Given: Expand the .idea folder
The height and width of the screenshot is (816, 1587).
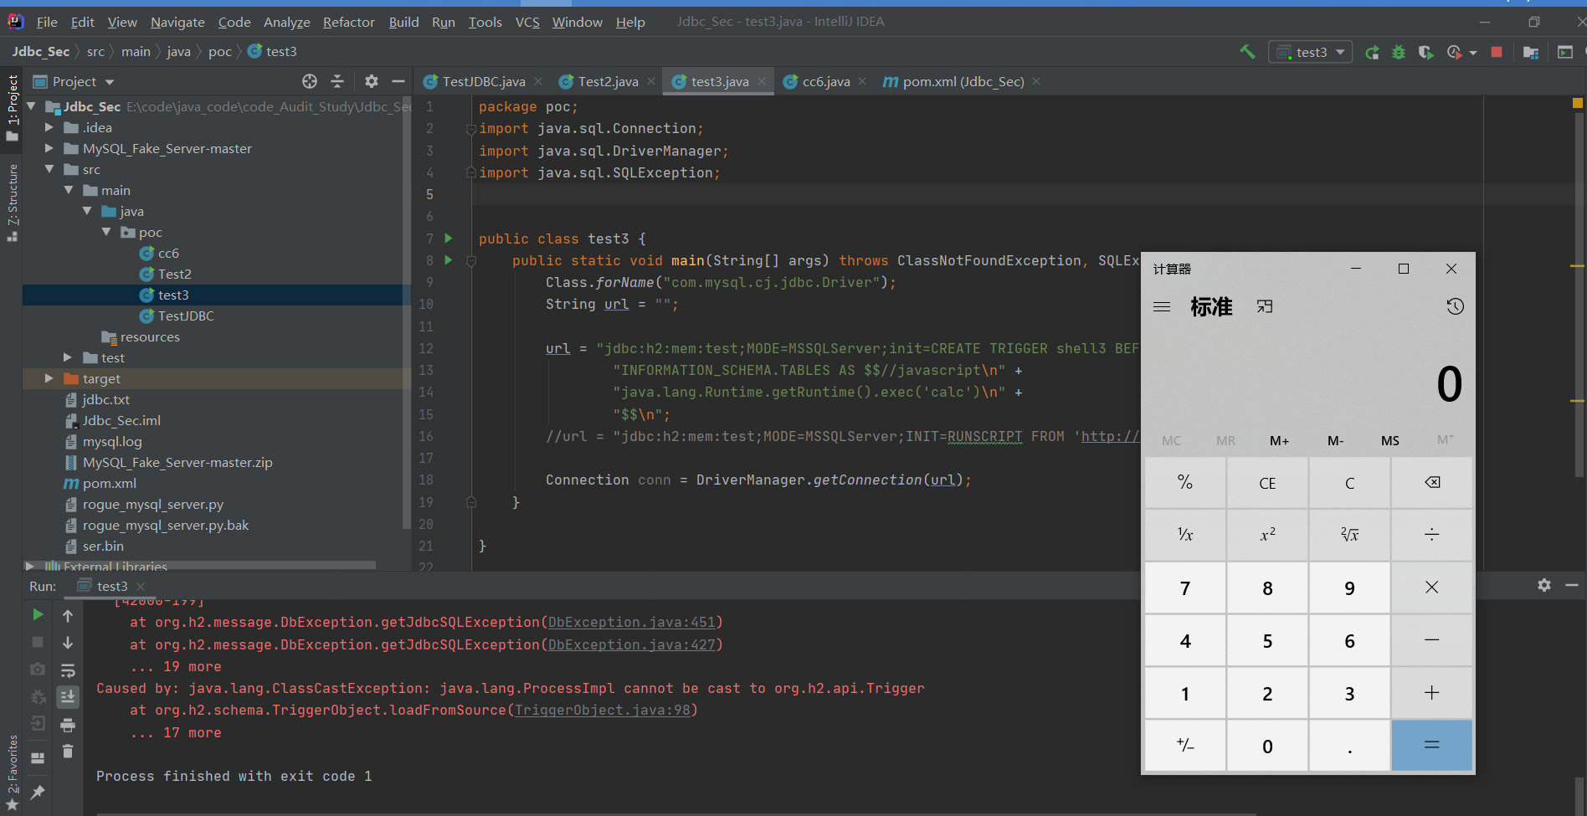Looking at the screenshot, I should [49, 127].
